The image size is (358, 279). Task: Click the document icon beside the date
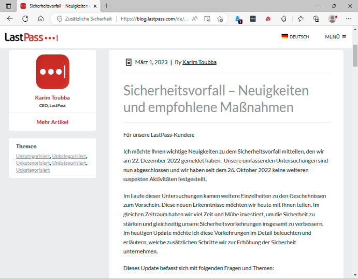(x=128, y=62)
